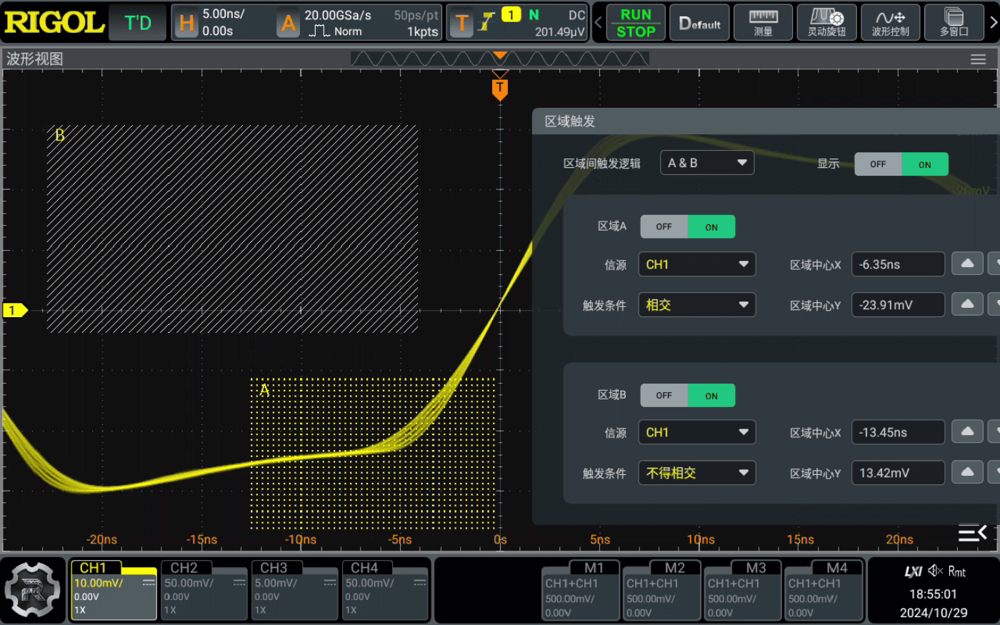Click the orange trigger position marker above the grid
The height and width of the screenshot is (625, 1000).
[500, 86]
